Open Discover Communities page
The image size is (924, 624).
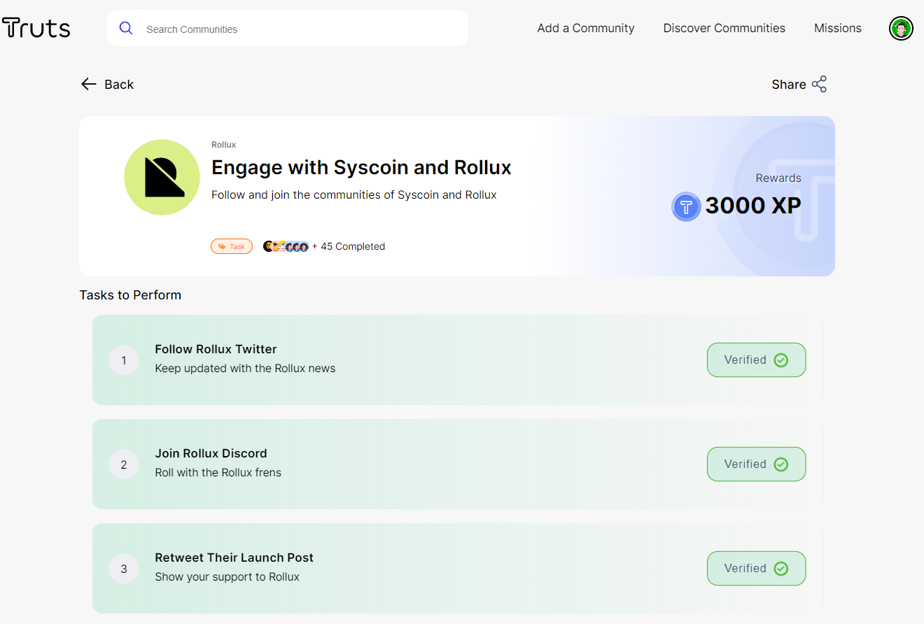(x=724, y=28)
